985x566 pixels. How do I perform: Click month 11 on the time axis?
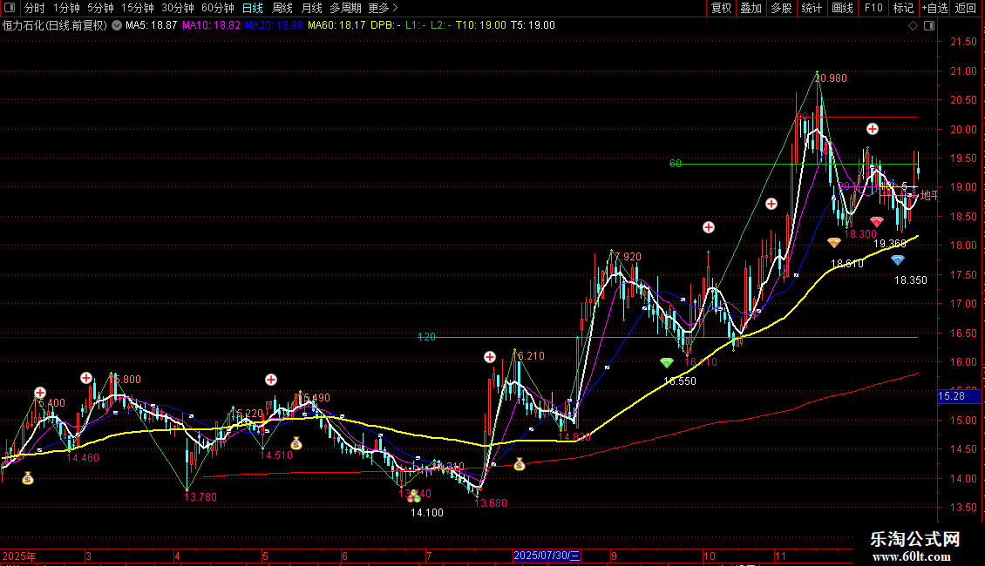(x=780, y=556)
